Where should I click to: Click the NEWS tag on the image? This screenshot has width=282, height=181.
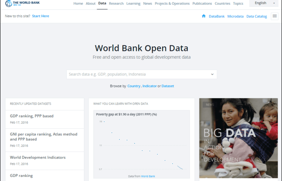tap(210, 105)
